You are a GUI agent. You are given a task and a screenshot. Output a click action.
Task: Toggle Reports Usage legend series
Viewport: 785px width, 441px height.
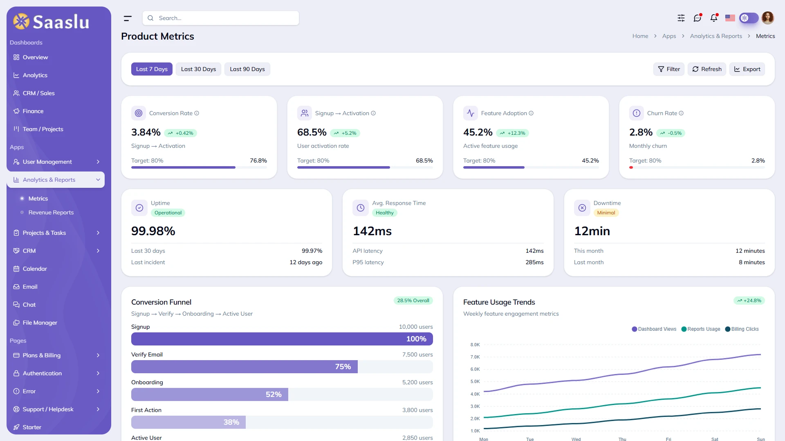click(701, 329)
